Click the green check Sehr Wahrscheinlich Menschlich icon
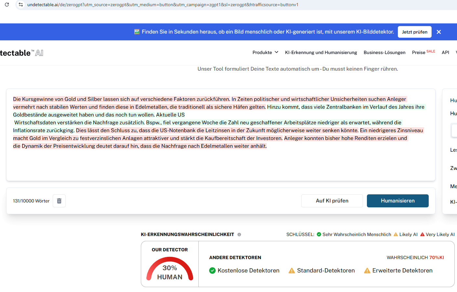 319,234
